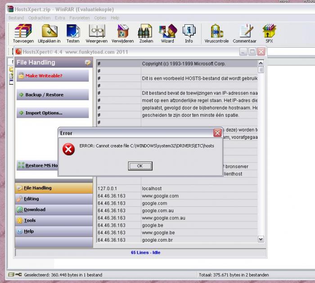Click the Toevoegen toolbar icon in WinRAR

(x=23, y=31)
